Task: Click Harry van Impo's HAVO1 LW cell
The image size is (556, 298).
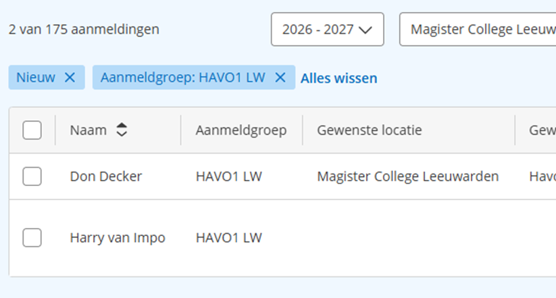Action: [x=229, y=237]
